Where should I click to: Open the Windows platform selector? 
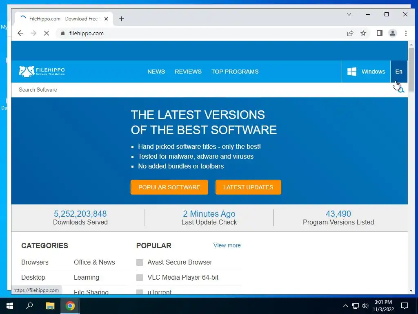pos(366,72)
